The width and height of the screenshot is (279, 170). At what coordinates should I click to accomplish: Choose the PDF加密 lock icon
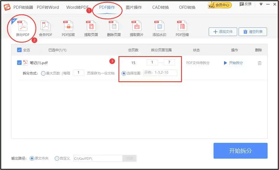coord(68,27)
